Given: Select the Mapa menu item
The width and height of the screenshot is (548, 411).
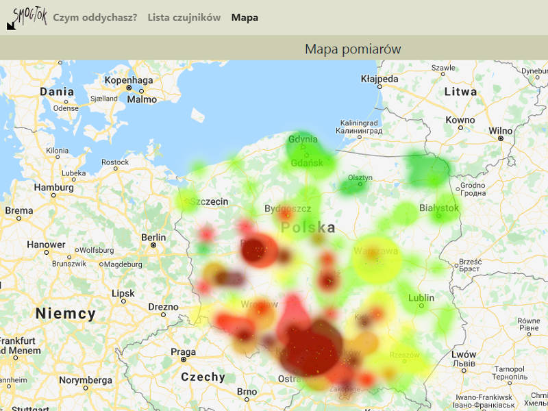Looking at the screenshot, I should click(x=245, y=17).
